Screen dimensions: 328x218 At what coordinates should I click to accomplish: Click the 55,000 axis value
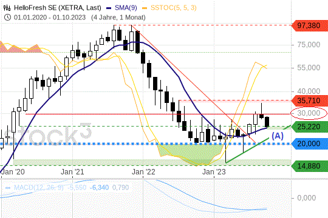[309, 68]
